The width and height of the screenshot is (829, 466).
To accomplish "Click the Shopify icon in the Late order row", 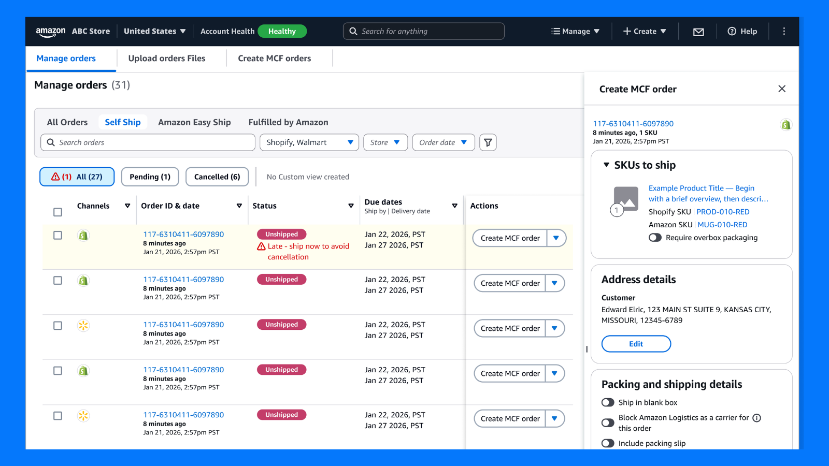I will [83, 236].
